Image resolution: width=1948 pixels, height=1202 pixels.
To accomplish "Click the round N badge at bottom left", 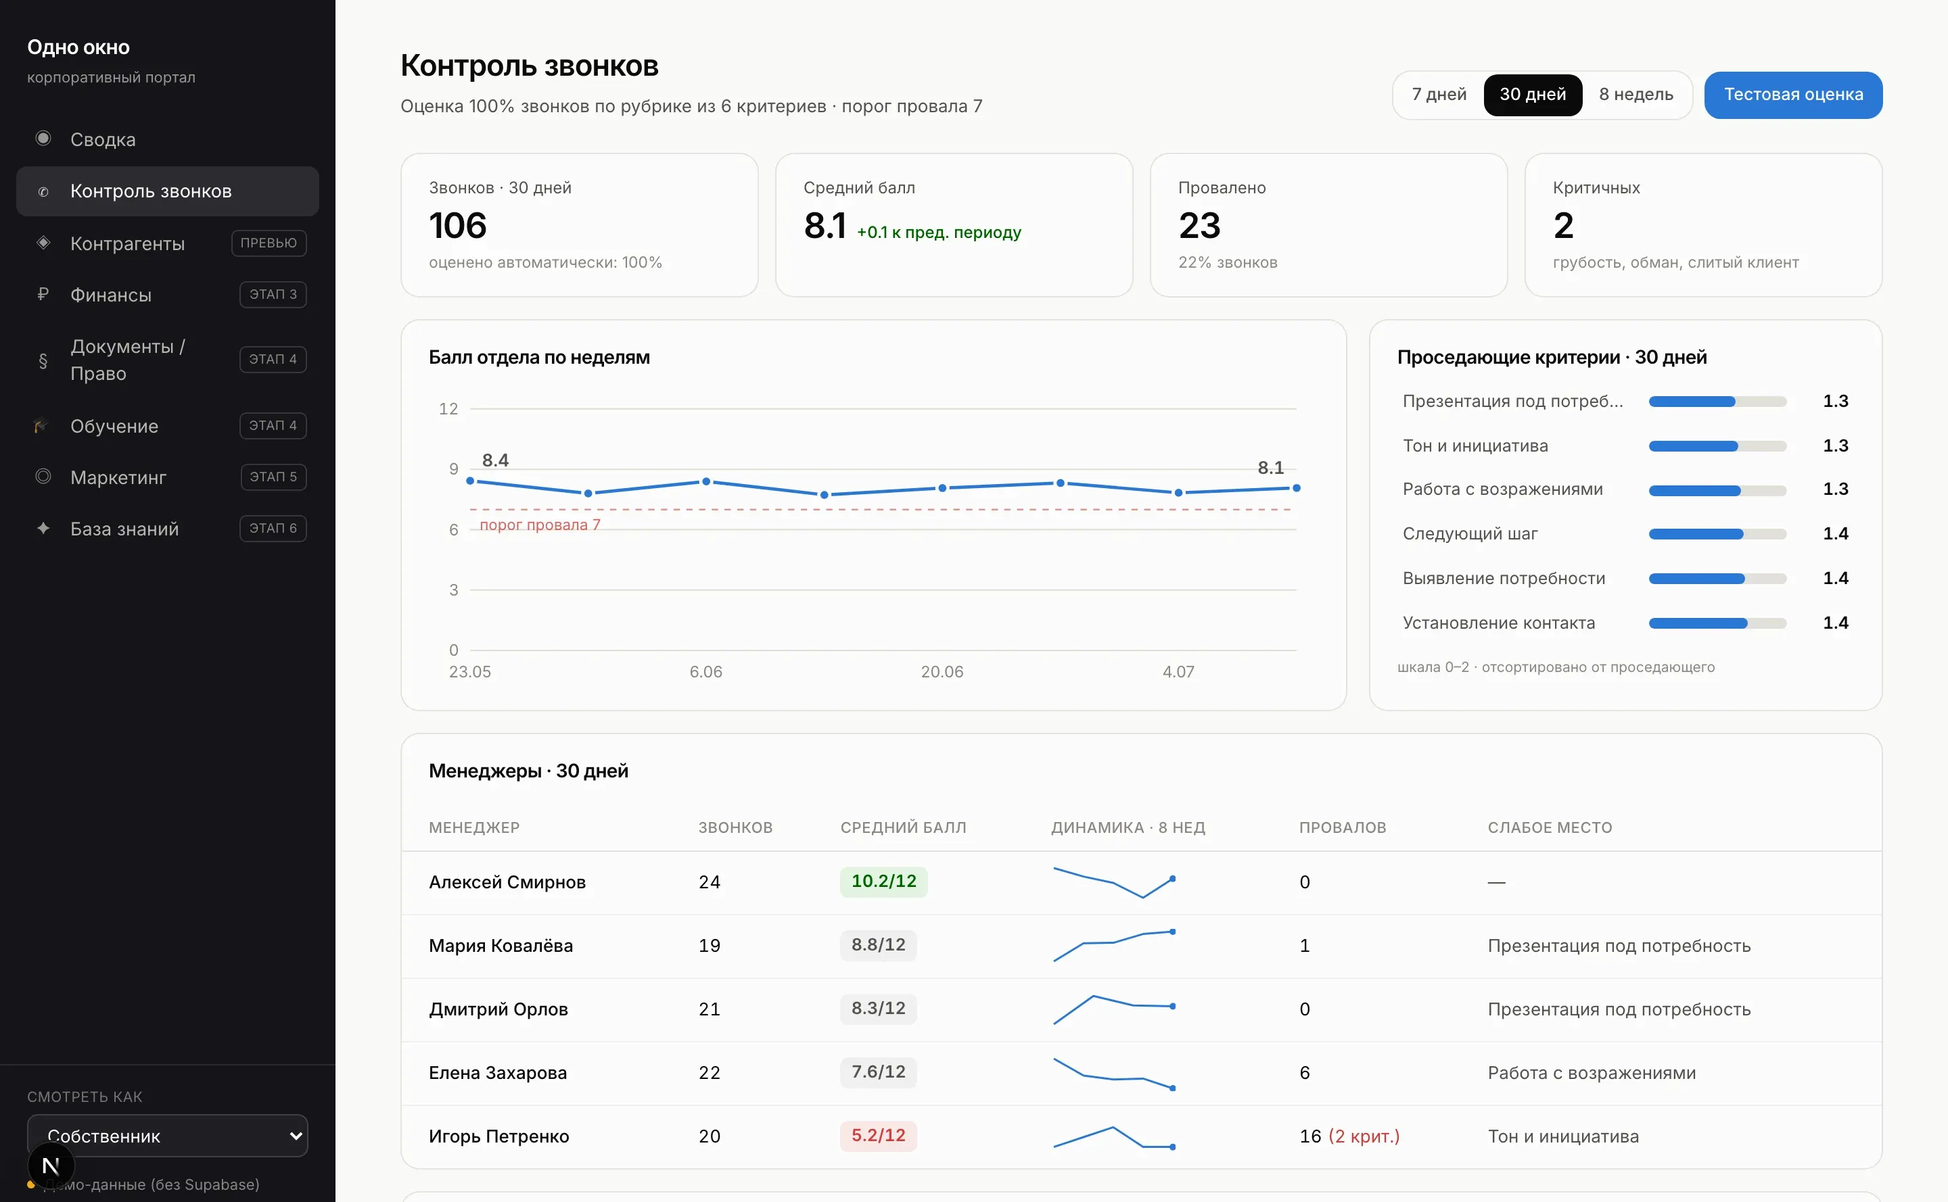I will point(51,1166).
